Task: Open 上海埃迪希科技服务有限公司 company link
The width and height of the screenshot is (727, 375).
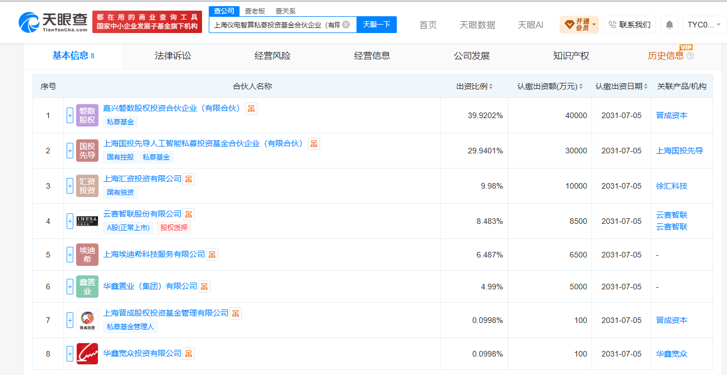Action: (x=154, y=254)
